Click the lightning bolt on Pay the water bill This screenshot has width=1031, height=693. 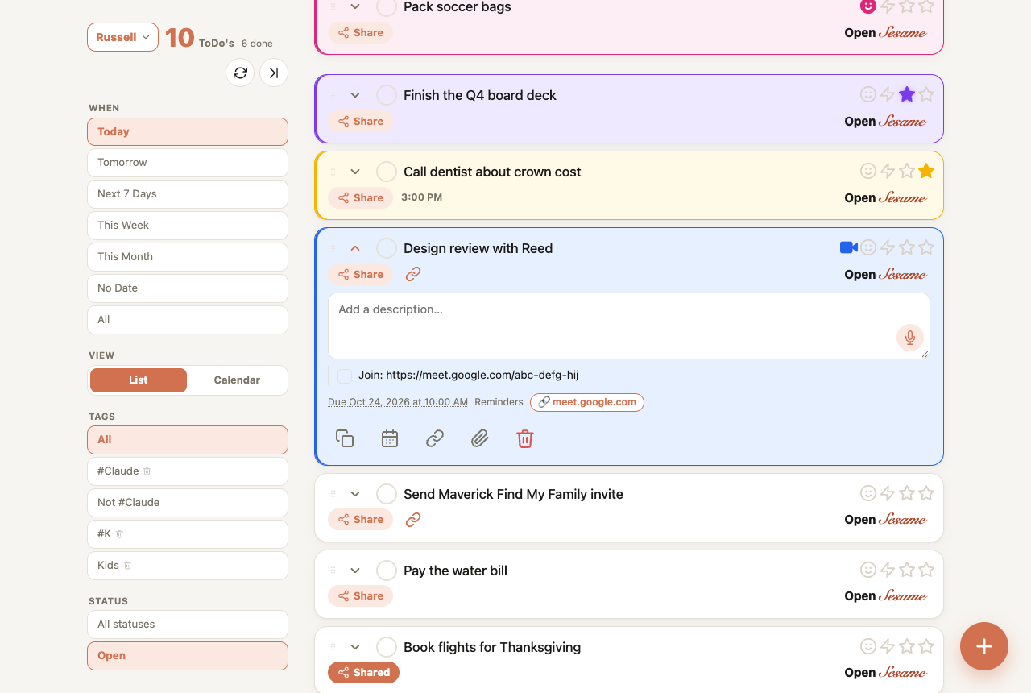(888, 571)
